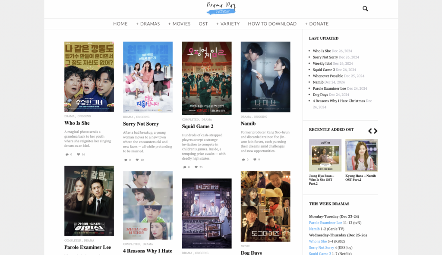The width and height of the screenshot is (442, 255).
Task: Open the Parole Examiner Lee poster
Action: 89,201
